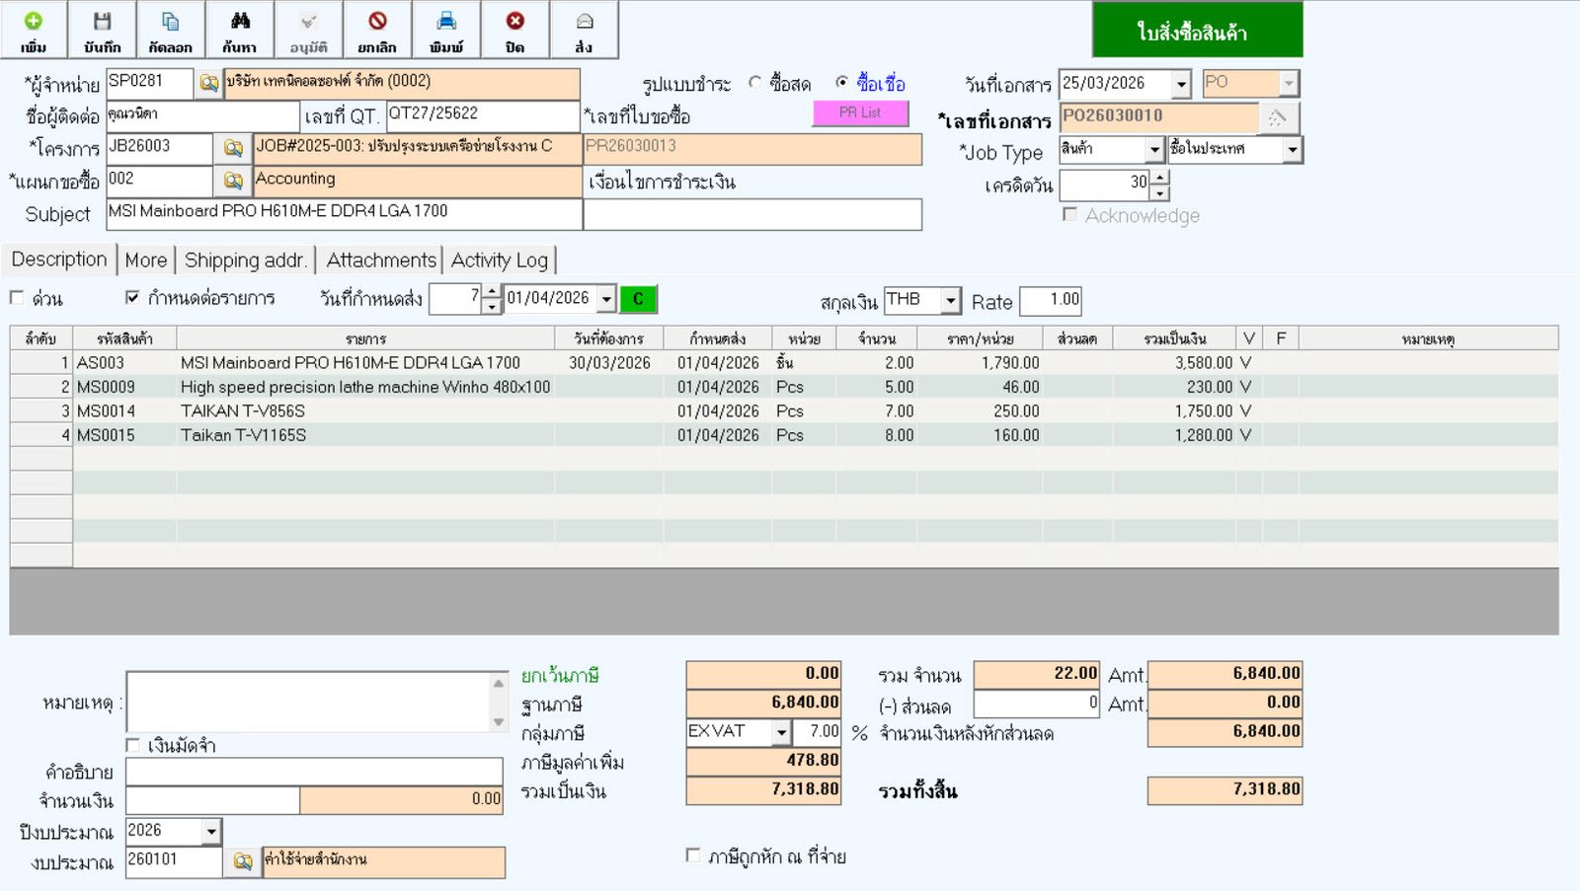Image resolution: width=1580 pixels, height=891 pixels.
Task: Click the copy (คัดลอก) toolbar icon
Action: (171, 30)
